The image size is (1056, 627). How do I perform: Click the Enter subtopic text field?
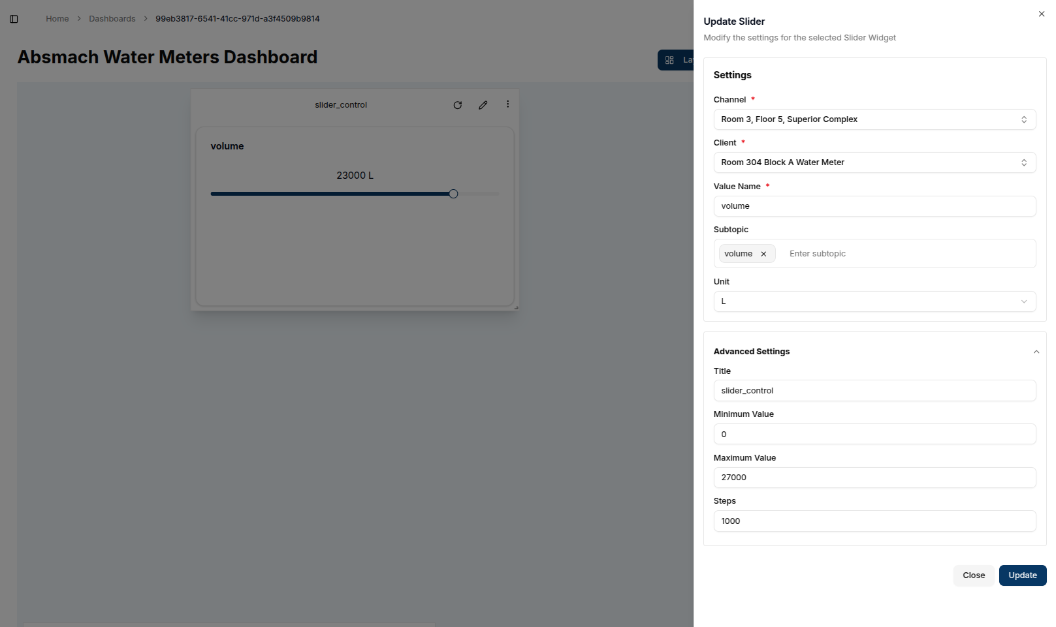pos(908,254)
